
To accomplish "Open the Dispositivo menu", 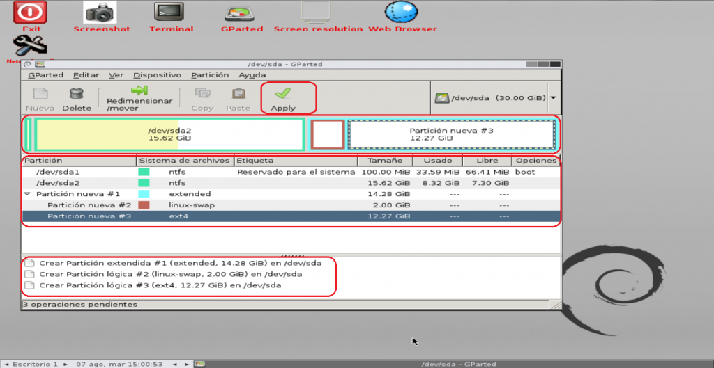I will coord(158,75).
